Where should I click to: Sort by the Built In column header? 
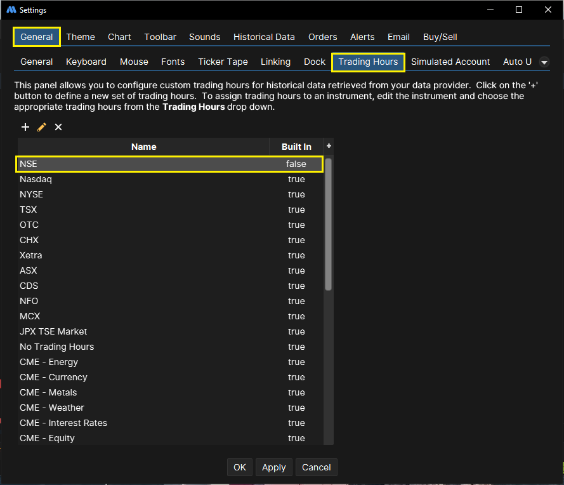coord(296,147)
